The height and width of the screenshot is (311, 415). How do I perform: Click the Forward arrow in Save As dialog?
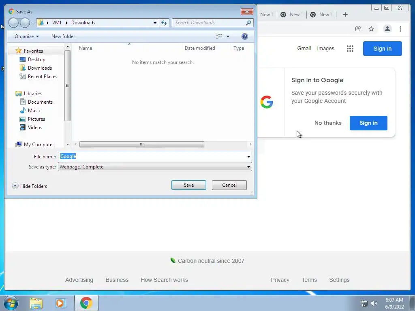tap(25, 23)
